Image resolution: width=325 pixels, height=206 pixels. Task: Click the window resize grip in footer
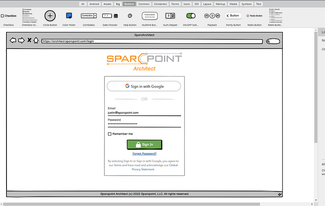[279, 194]
